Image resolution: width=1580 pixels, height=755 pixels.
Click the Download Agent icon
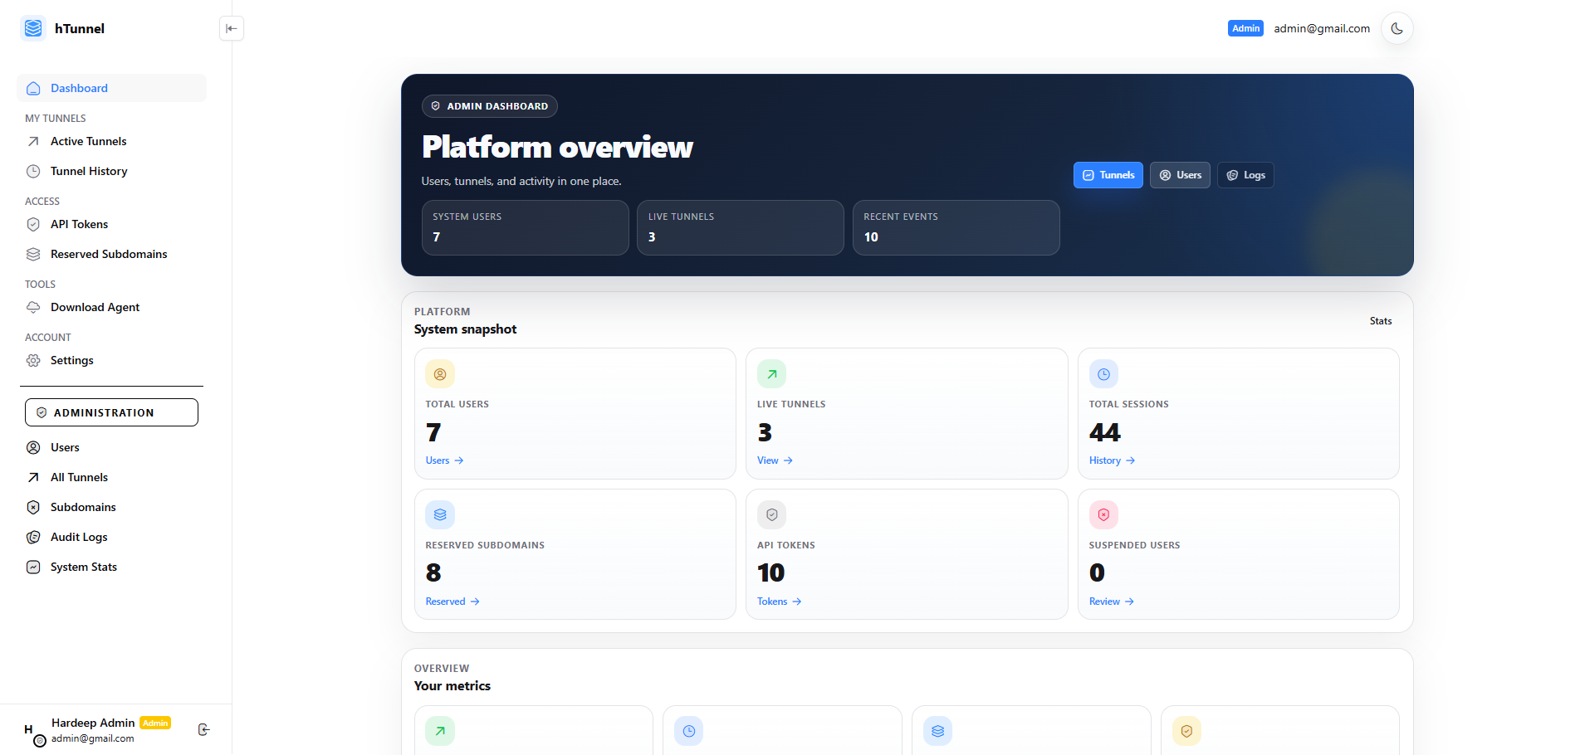(x=33, y=307)
